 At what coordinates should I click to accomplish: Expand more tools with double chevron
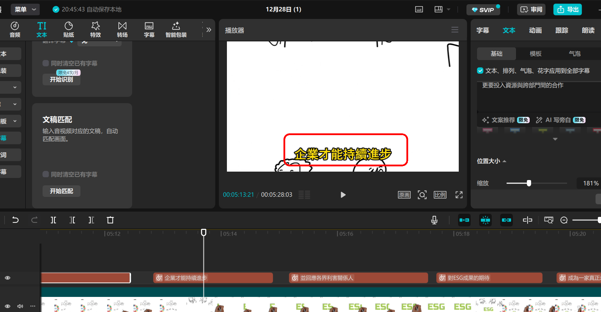(209, 30)
